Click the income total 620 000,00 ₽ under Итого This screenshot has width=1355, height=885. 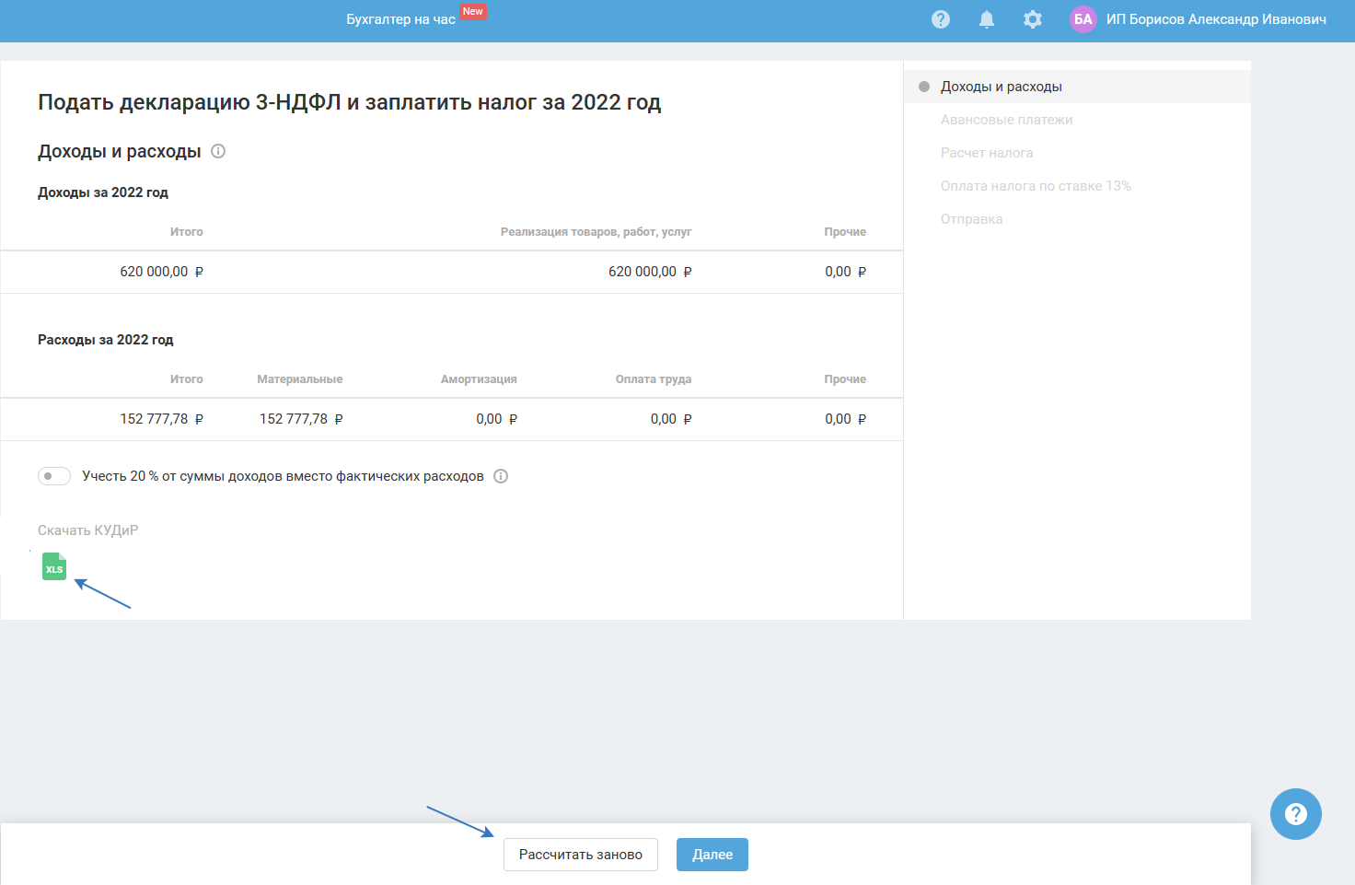click(x=161, y=272)
